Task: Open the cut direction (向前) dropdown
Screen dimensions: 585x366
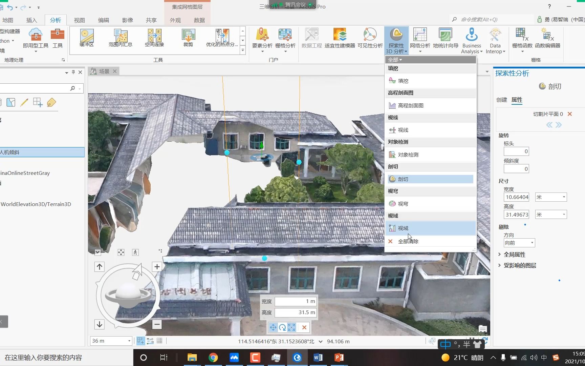Action: tap(519, 243)
